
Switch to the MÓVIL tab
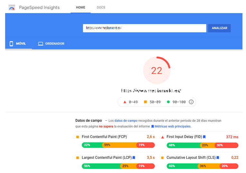(19, 44)
